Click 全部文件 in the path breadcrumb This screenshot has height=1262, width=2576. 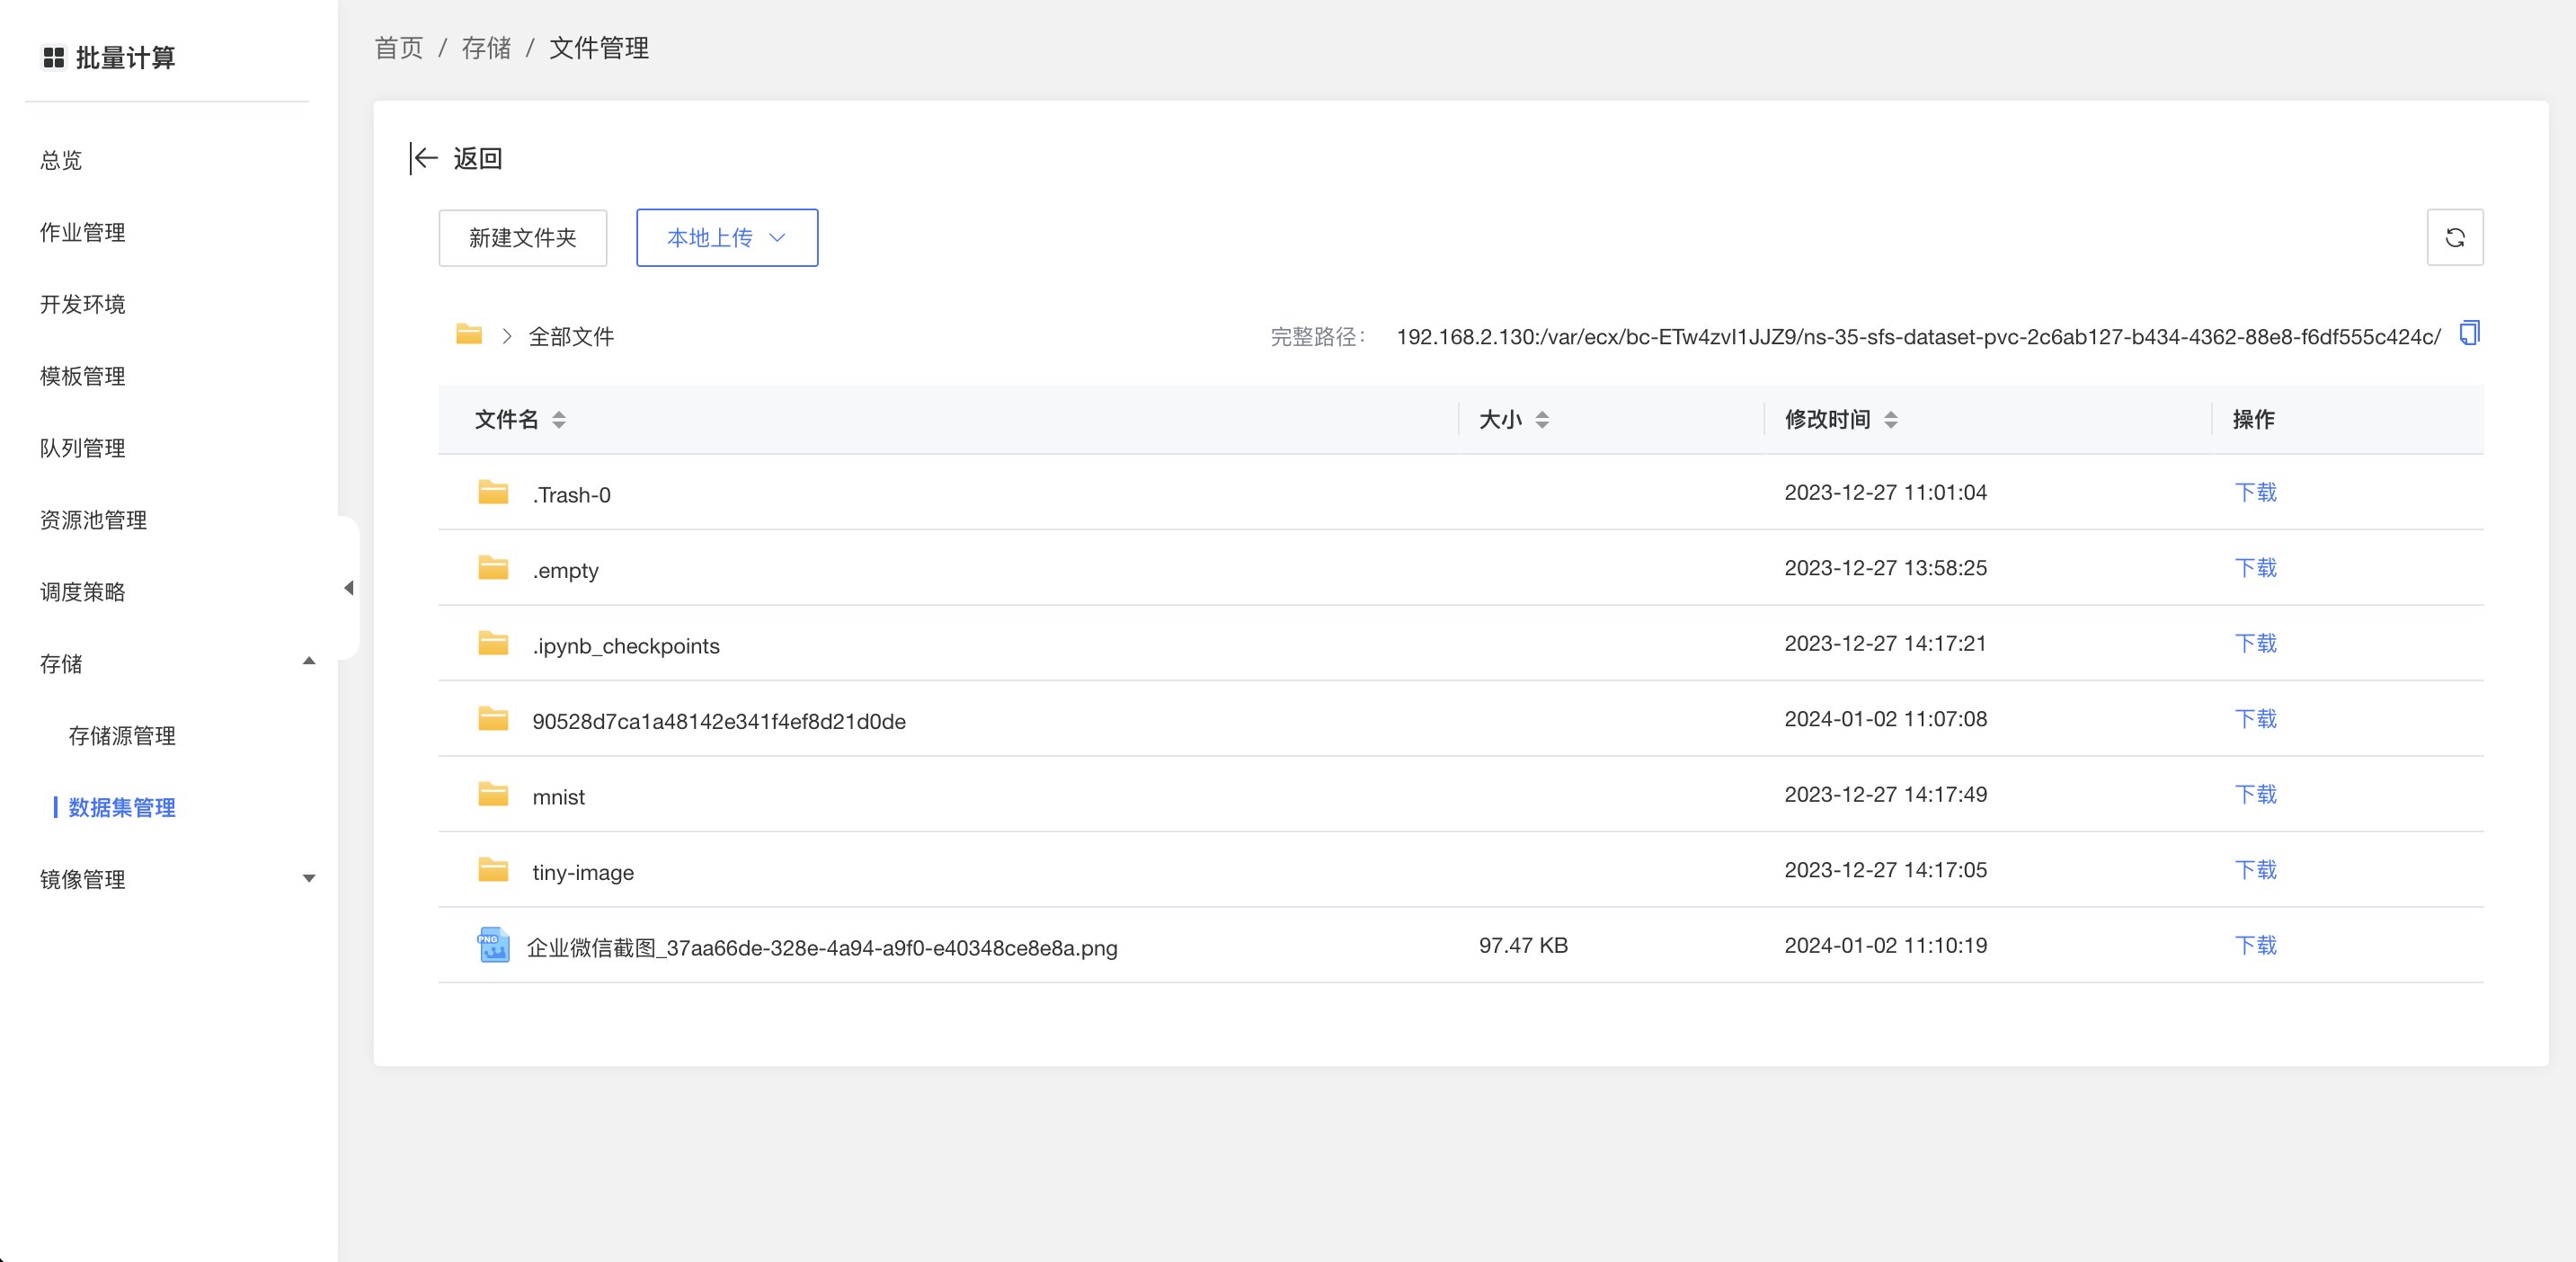coord(571,337)
